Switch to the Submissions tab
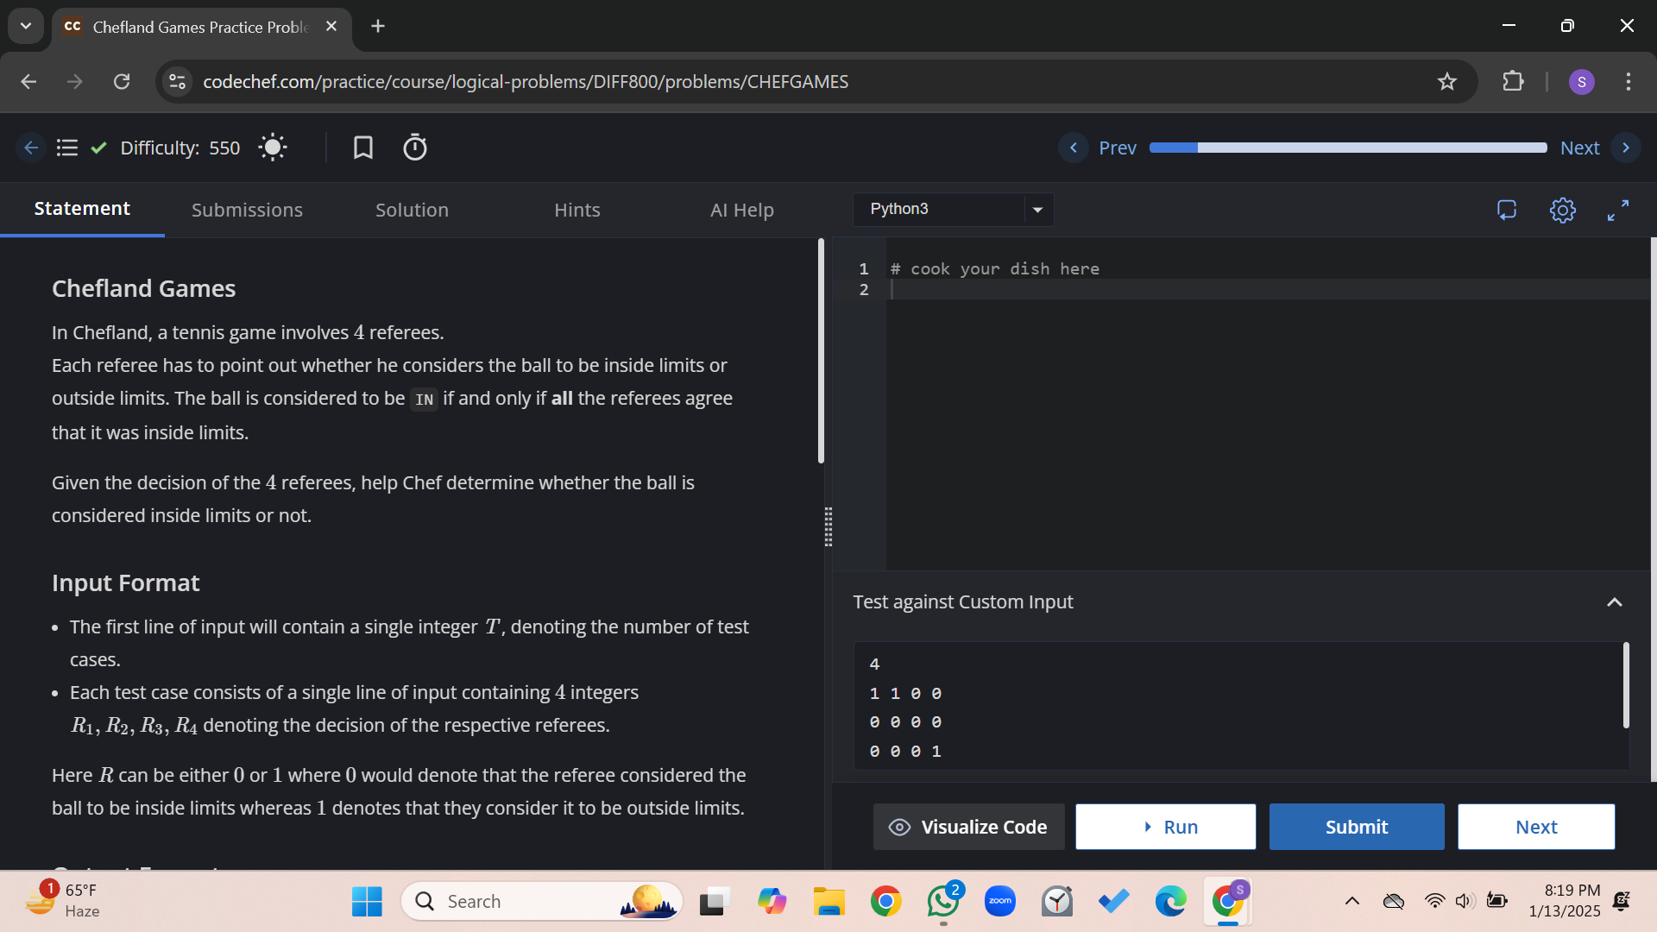 (x=247, y=209)
